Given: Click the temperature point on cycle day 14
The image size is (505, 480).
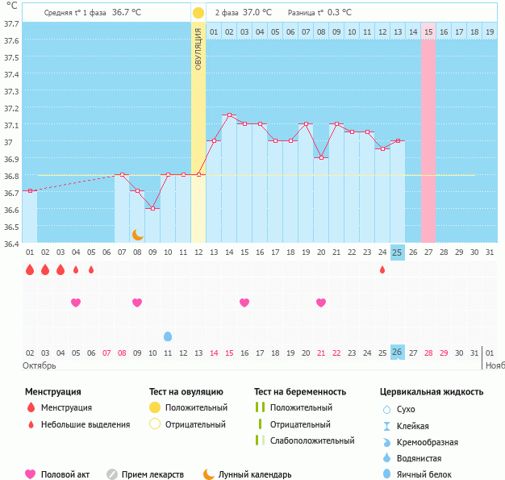Looking at the screenshot, I should coord(229,115).
